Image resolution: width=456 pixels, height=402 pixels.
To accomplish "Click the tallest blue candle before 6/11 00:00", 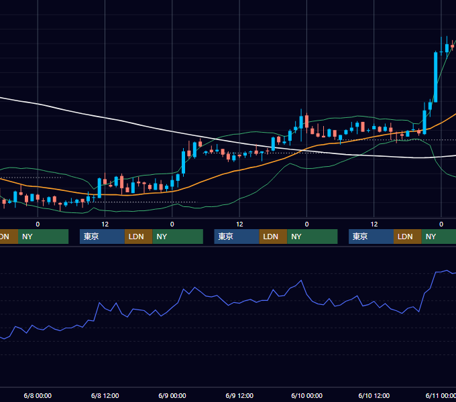I will 436,77.
